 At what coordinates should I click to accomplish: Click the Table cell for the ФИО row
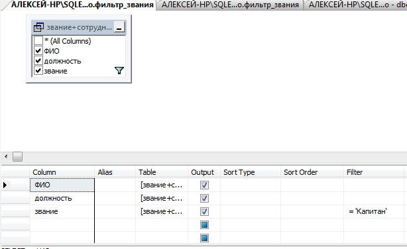click(162, 185)
